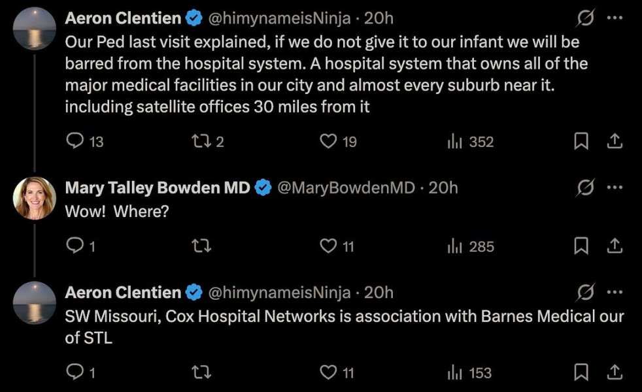Bookmark the first tweet in the thread
Image resolution: width=642 pixels, height=392 pixels.
581,141
